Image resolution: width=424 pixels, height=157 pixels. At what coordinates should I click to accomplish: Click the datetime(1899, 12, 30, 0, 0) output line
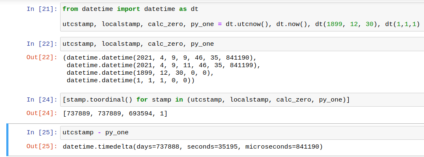coord(140,73)
